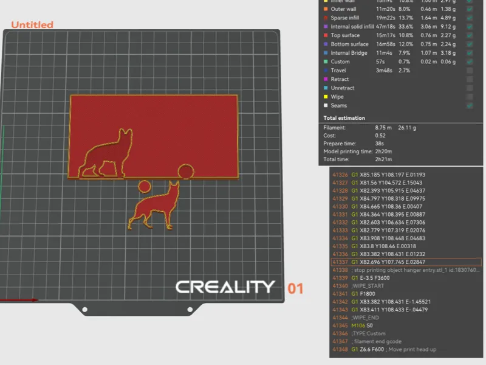The height and width of the screenshot is (365, 486).
Task: Select G-code line "G1 E-3.5 F3600"
Action: [x=406, y=278]
